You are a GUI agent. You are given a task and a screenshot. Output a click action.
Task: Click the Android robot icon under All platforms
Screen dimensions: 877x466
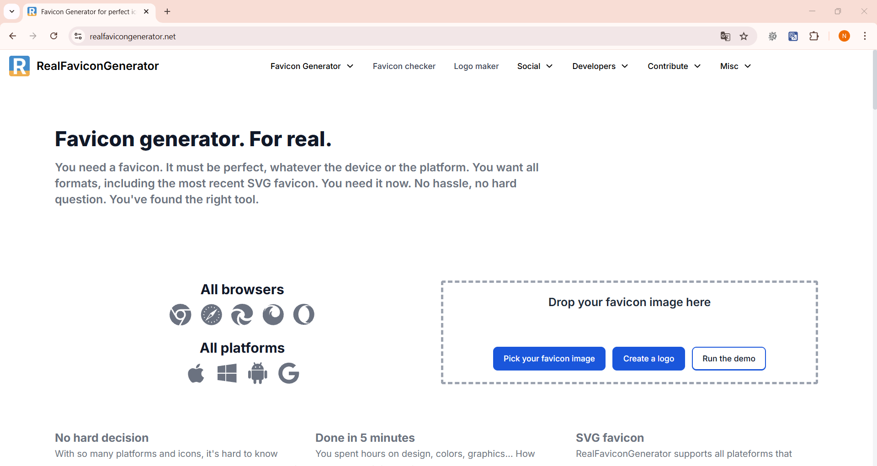[x=258, y=373]
